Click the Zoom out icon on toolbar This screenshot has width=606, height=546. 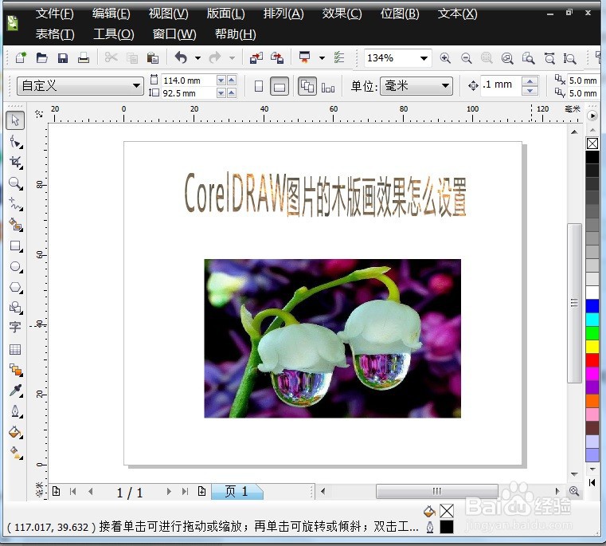[x=467, y=58]
